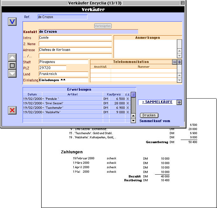Screen dimensions: 217x208
Task: Add a Telekommunikation entry with plus button
Action: click(x=179, y=62)
